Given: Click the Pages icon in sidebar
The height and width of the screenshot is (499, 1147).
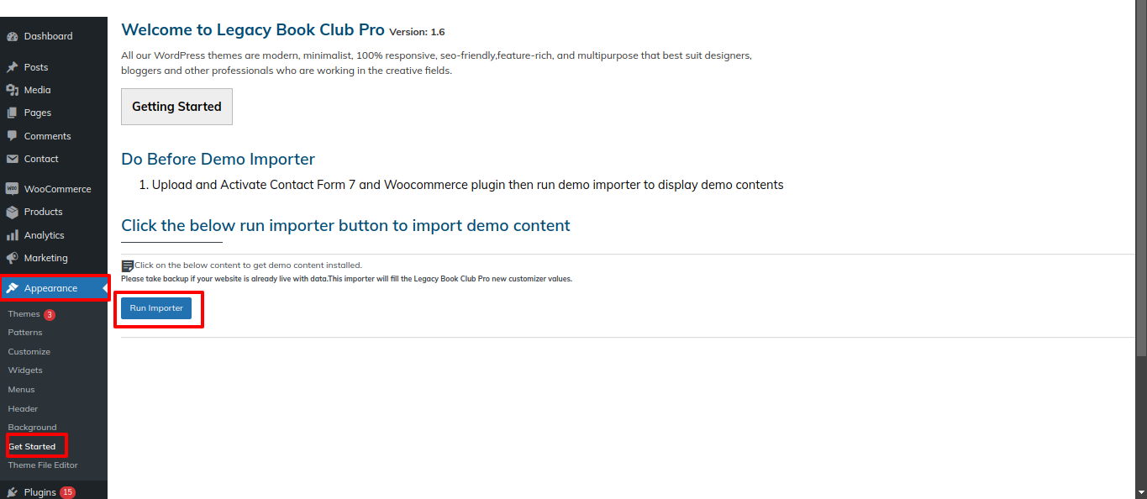Looking at the screenshot, I should coord(12,113).
